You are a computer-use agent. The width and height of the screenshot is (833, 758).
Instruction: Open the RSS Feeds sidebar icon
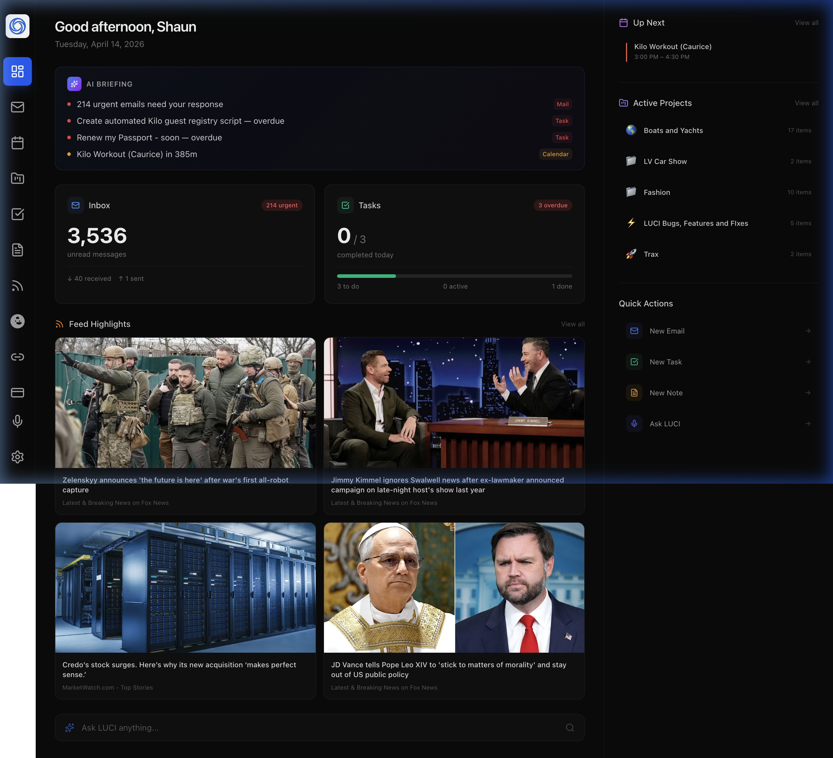pyautogui.click(x=17, y=286)
